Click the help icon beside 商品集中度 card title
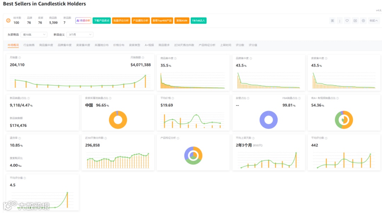This screenshot has height=213, width=382. coord(175,58)
